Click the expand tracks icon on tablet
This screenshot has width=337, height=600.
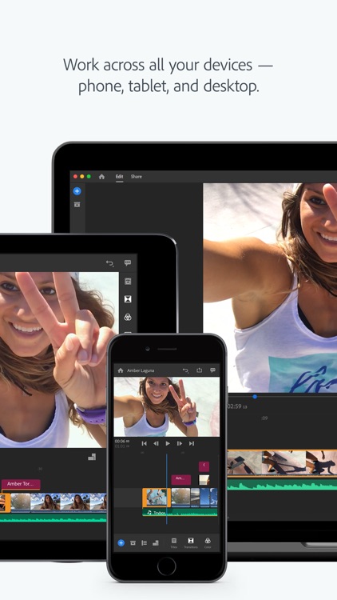92,457
